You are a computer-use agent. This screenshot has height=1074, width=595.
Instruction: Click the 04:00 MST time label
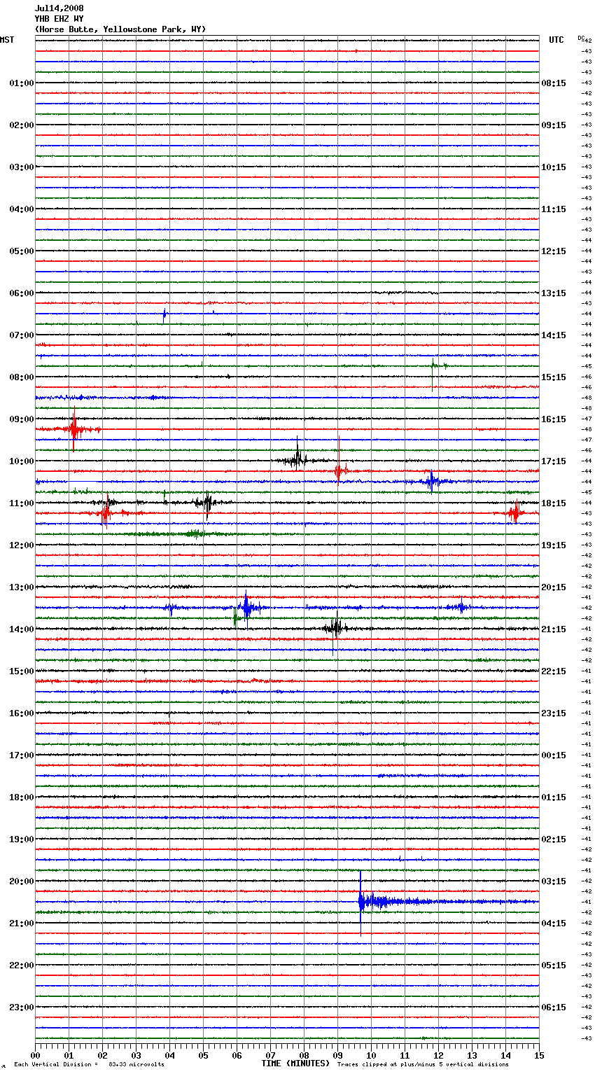point(22,209)
